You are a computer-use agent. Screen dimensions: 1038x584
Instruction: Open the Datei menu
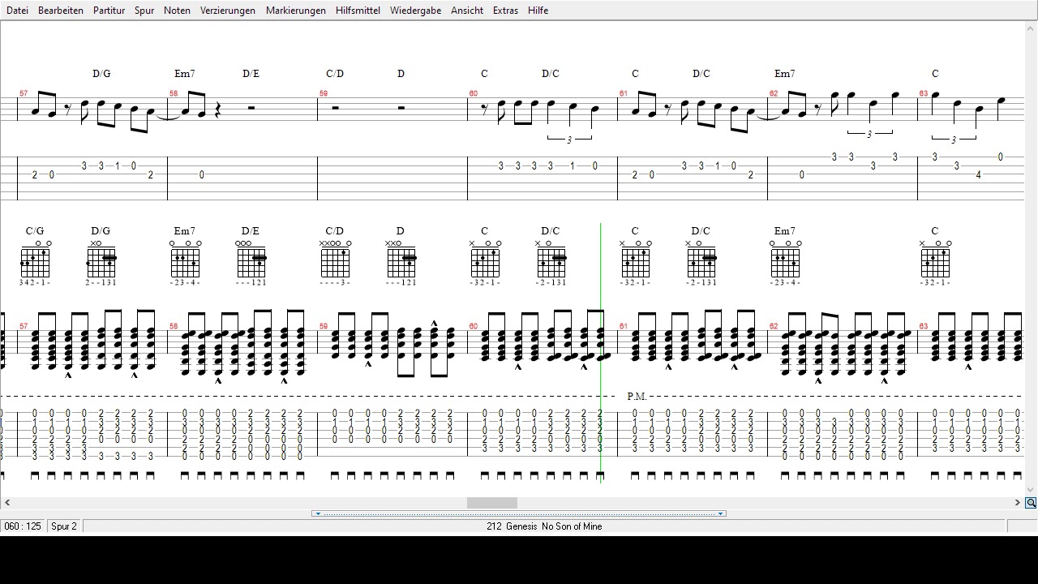17,11
